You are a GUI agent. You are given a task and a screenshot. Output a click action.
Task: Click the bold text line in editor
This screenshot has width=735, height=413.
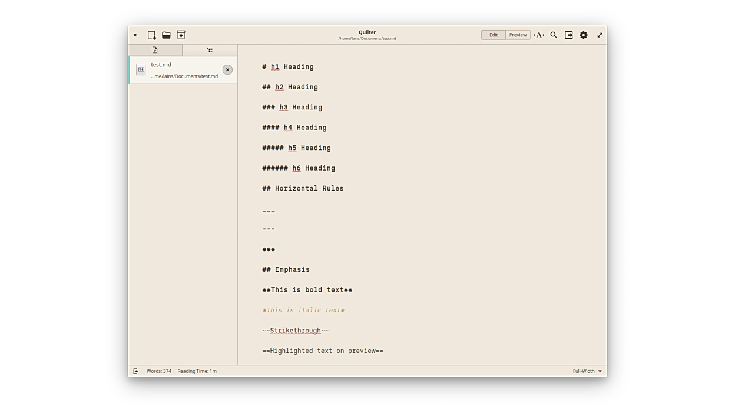tap(307, 290)
